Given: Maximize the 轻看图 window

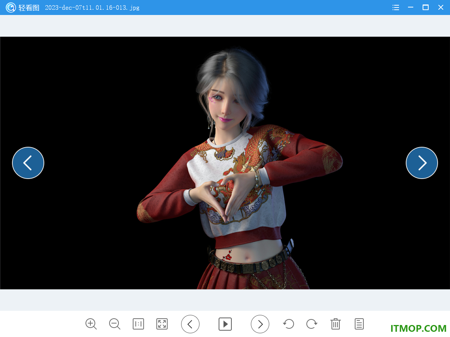Looking at the screenshot, I should [x=426, y=7].
